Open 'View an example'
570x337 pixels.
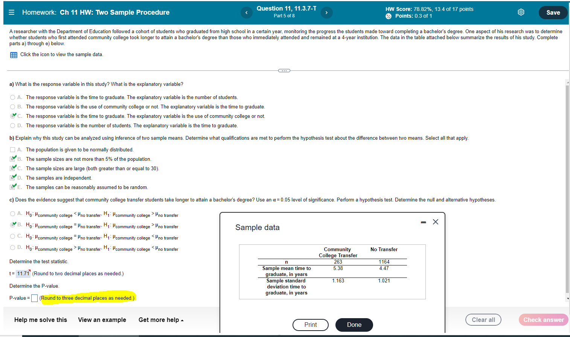pyautogui.click(x=102, y=320)
